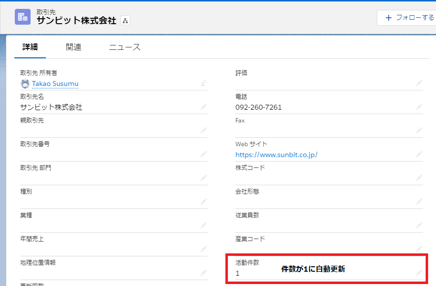
Task: Click the 従業員数 field label
Action: pyautogui.click(x=247, y=215)
